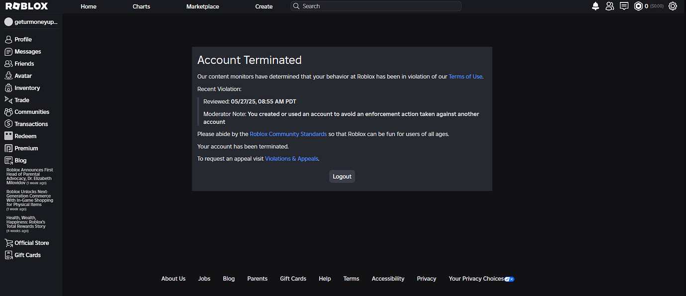Screen dimensions: 686x296
Task: Click Your Privacy Choices toggle icon
Action: [x=509, y=279]
